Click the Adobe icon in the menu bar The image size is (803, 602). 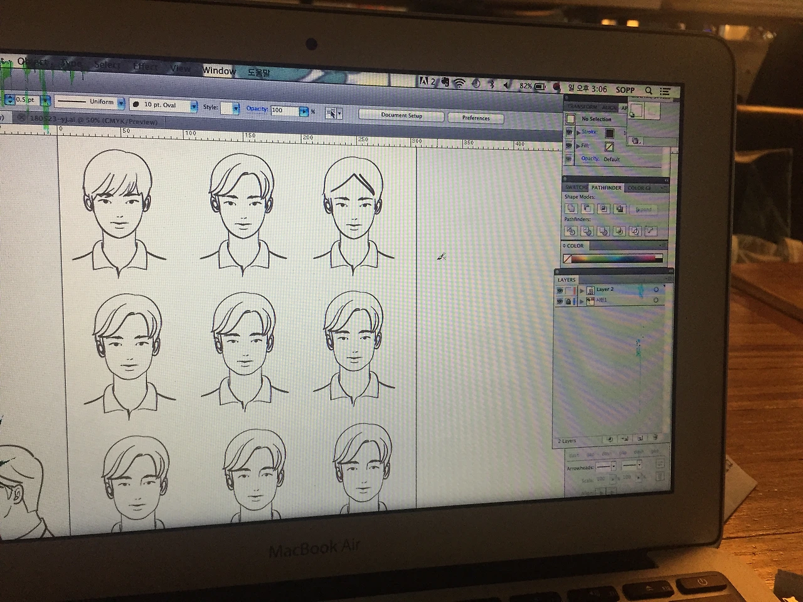coord(424,82)
